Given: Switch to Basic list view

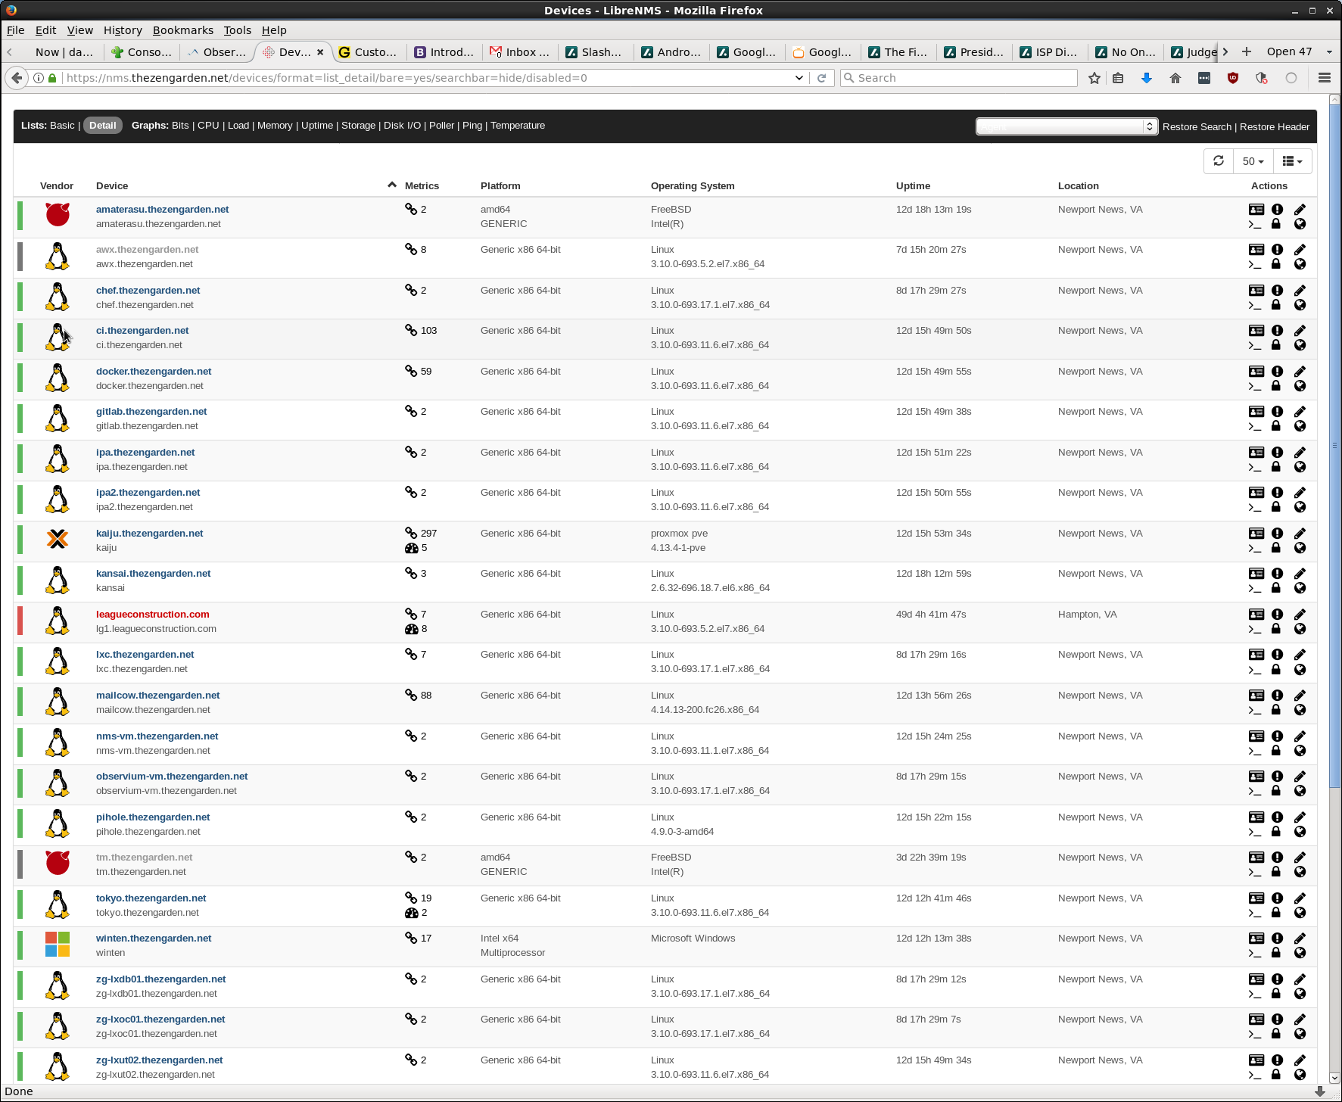Looking at the screenshot, I should point(62,126).
